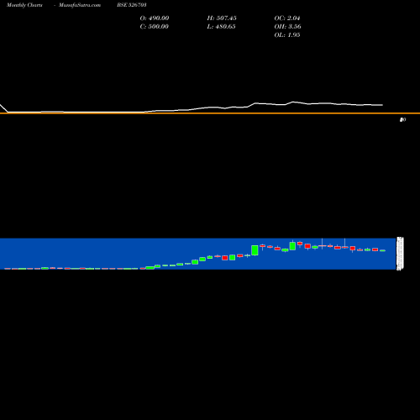Click the price axis scale beside candles

tap(400, 254)
